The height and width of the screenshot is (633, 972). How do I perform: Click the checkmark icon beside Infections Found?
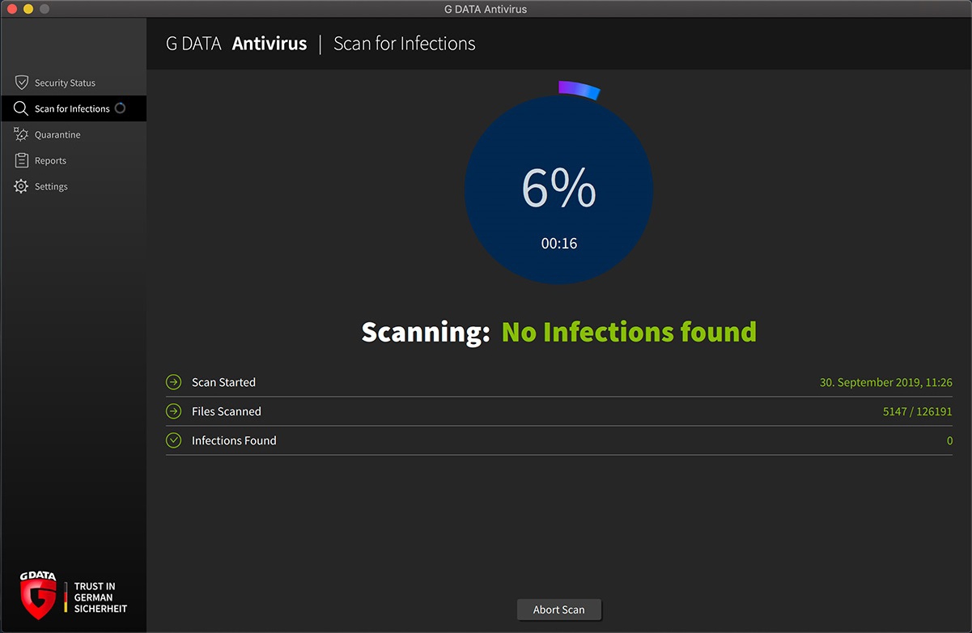173,440
